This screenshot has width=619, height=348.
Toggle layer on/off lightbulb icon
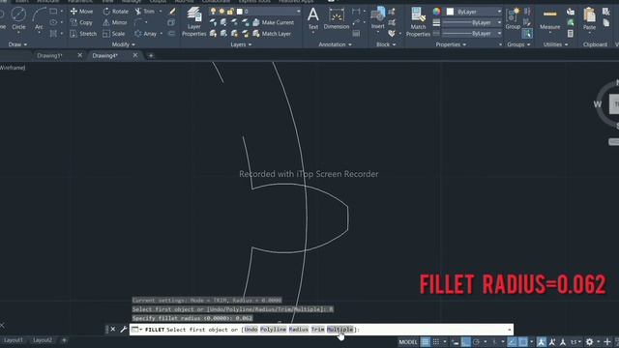(x=213, y=12)
